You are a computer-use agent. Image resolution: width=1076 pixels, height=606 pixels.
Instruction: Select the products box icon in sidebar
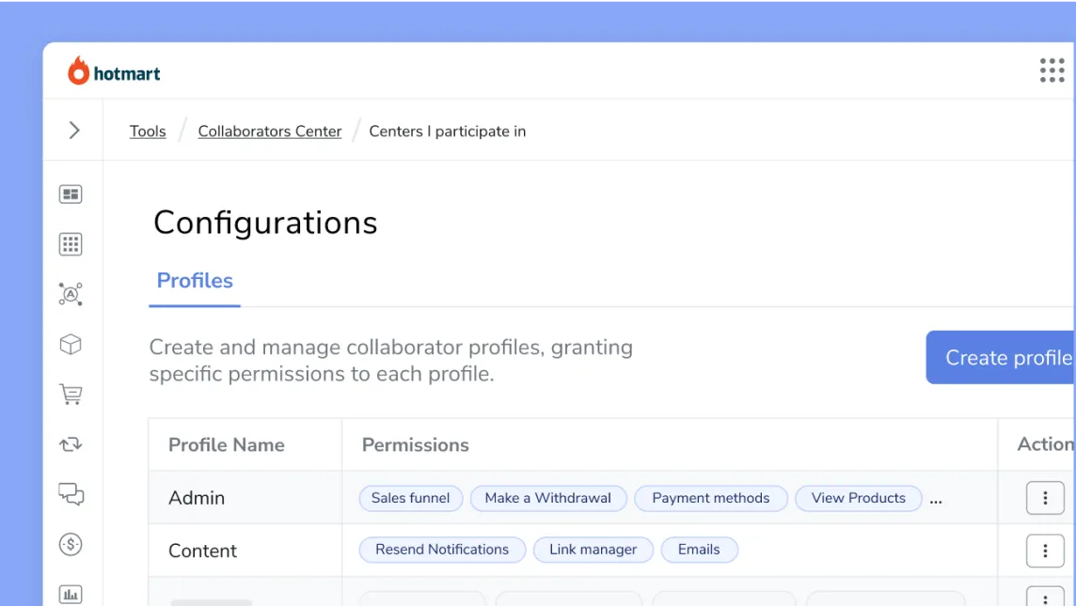(71, 344)
